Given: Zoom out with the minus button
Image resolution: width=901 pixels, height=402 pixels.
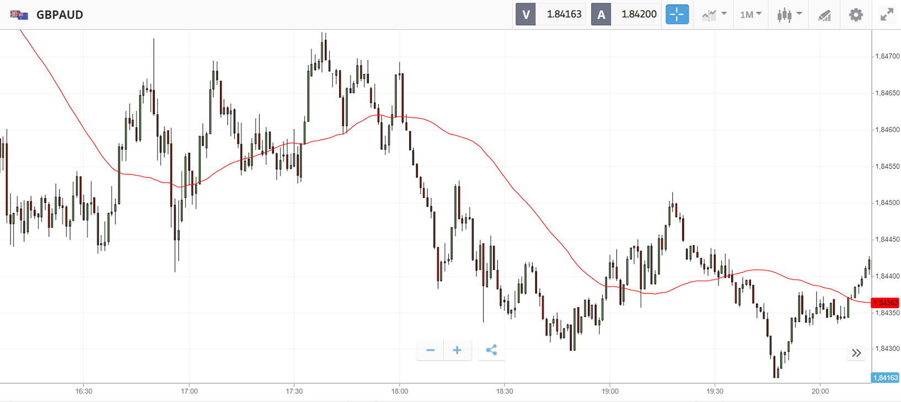Looking at the screenshot, I should click(x=431, y=350).
